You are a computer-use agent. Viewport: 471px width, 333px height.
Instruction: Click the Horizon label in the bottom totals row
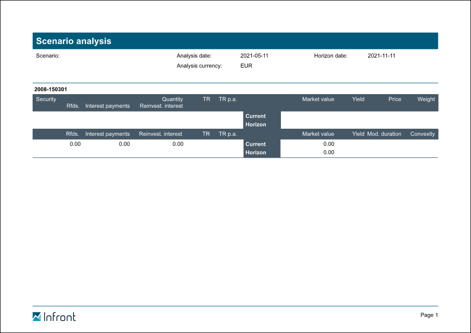255,152
